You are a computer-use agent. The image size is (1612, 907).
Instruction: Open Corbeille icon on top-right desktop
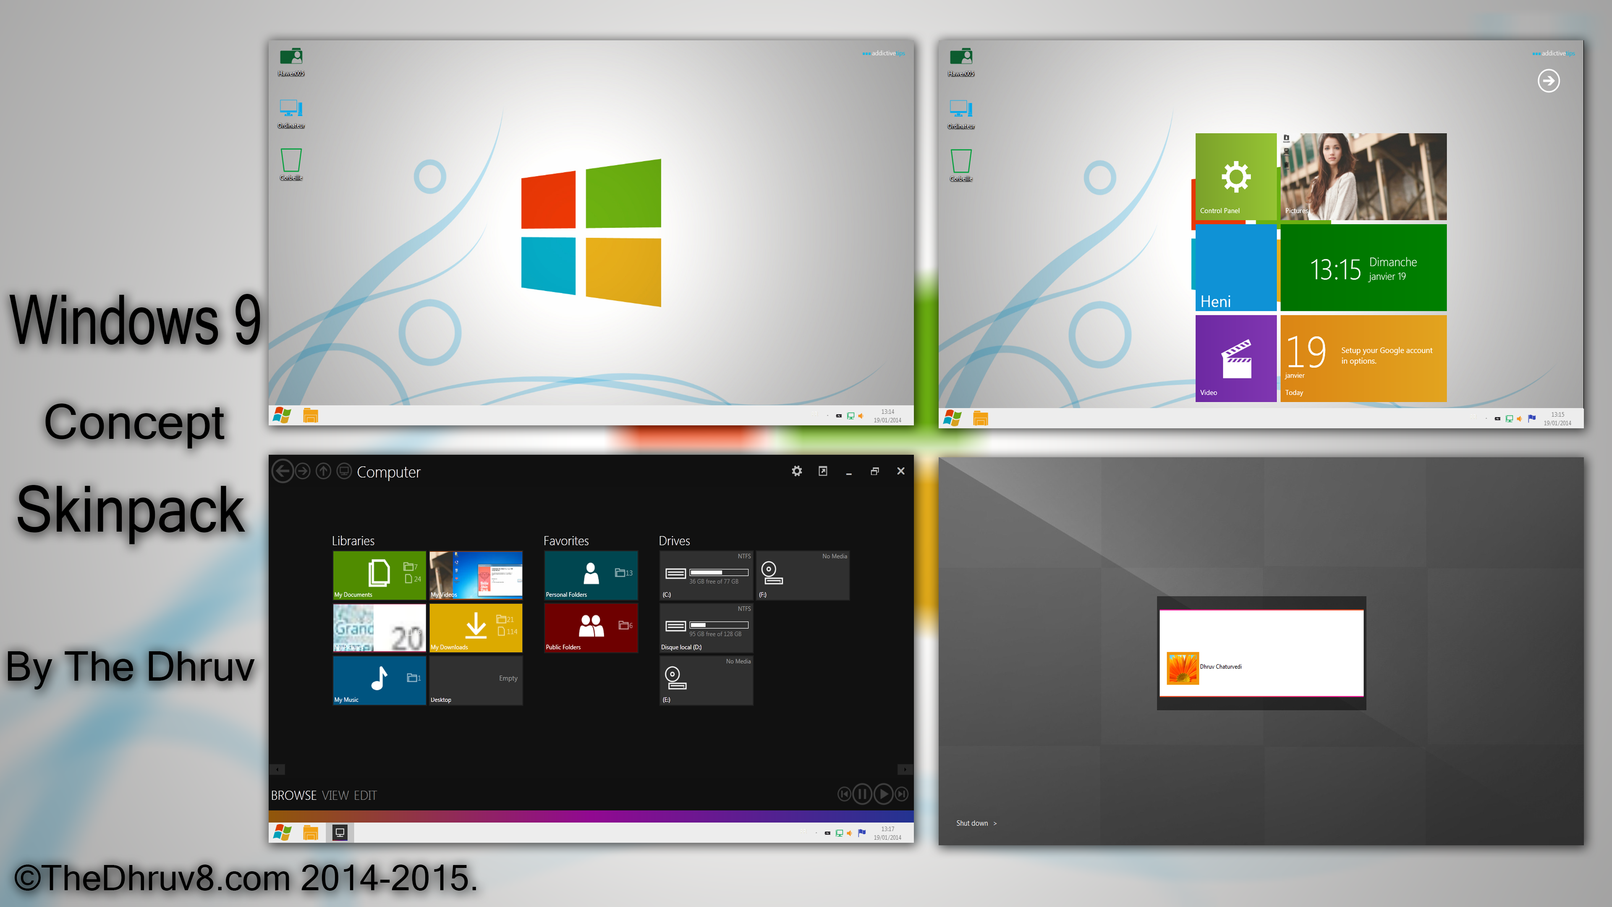[x=960, y=165]
